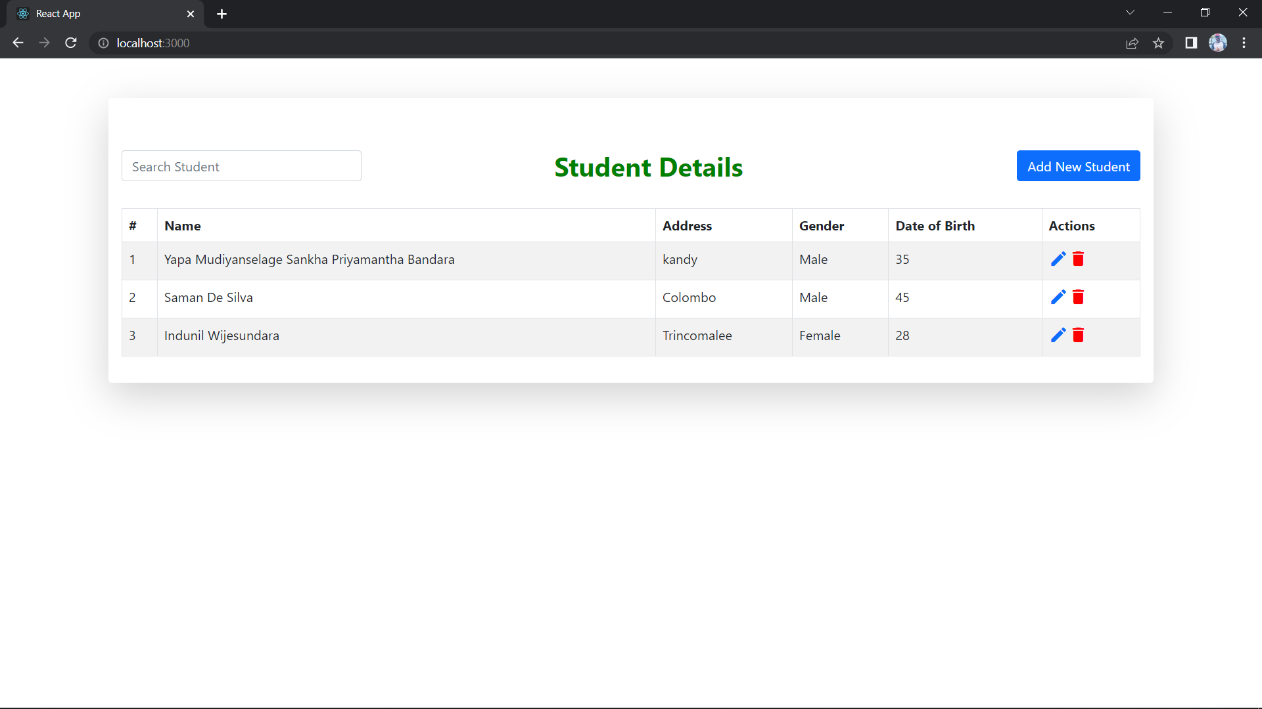Delete Saman De Silva using trash icon

click(x=1077, y=297)
